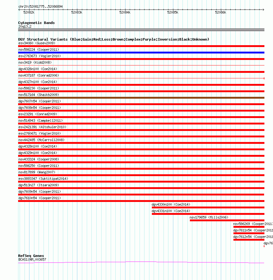Click esv2760671 (Vogler2010) label
The image size is (273, 280).
click(40, 133)
